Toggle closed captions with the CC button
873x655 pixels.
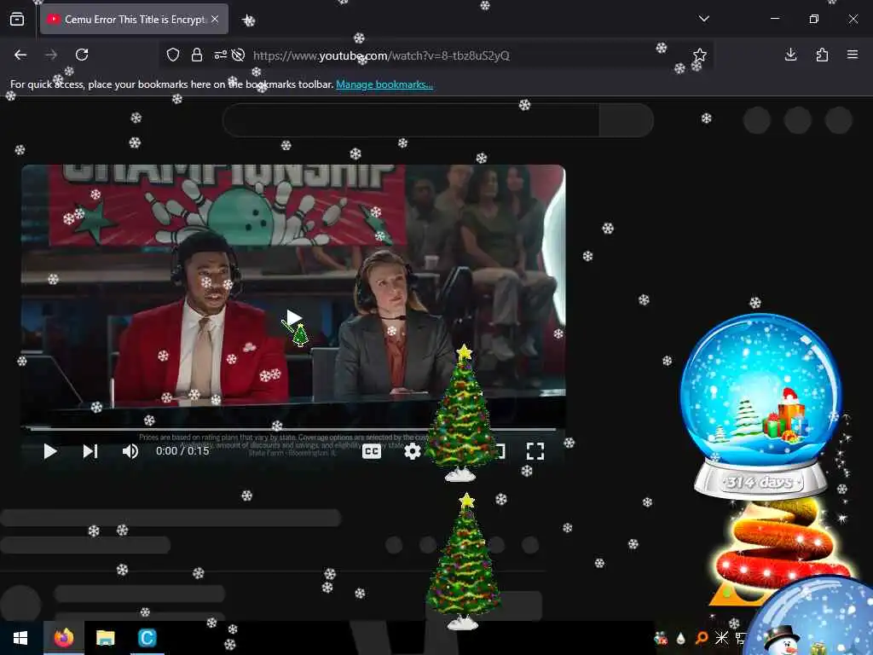372,451
